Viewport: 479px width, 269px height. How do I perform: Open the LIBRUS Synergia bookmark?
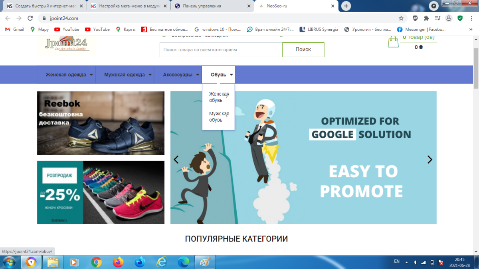pyautogui.click(x=319, y=29)
